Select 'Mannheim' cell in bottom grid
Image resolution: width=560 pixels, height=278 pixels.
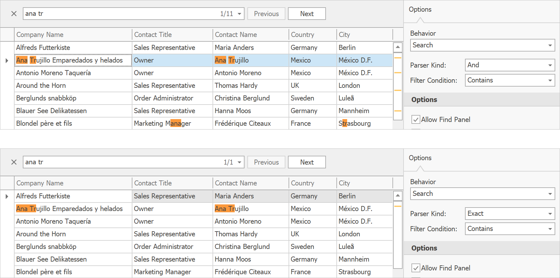point(365,259)
